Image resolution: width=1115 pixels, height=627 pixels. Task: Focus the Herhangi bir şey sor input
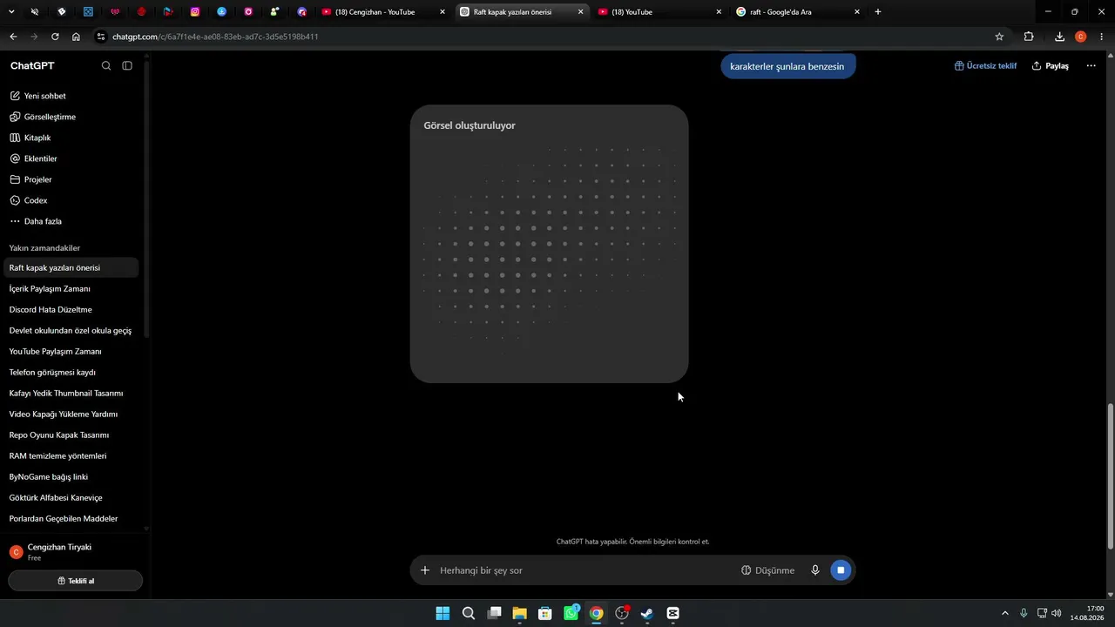click(584, 570)
